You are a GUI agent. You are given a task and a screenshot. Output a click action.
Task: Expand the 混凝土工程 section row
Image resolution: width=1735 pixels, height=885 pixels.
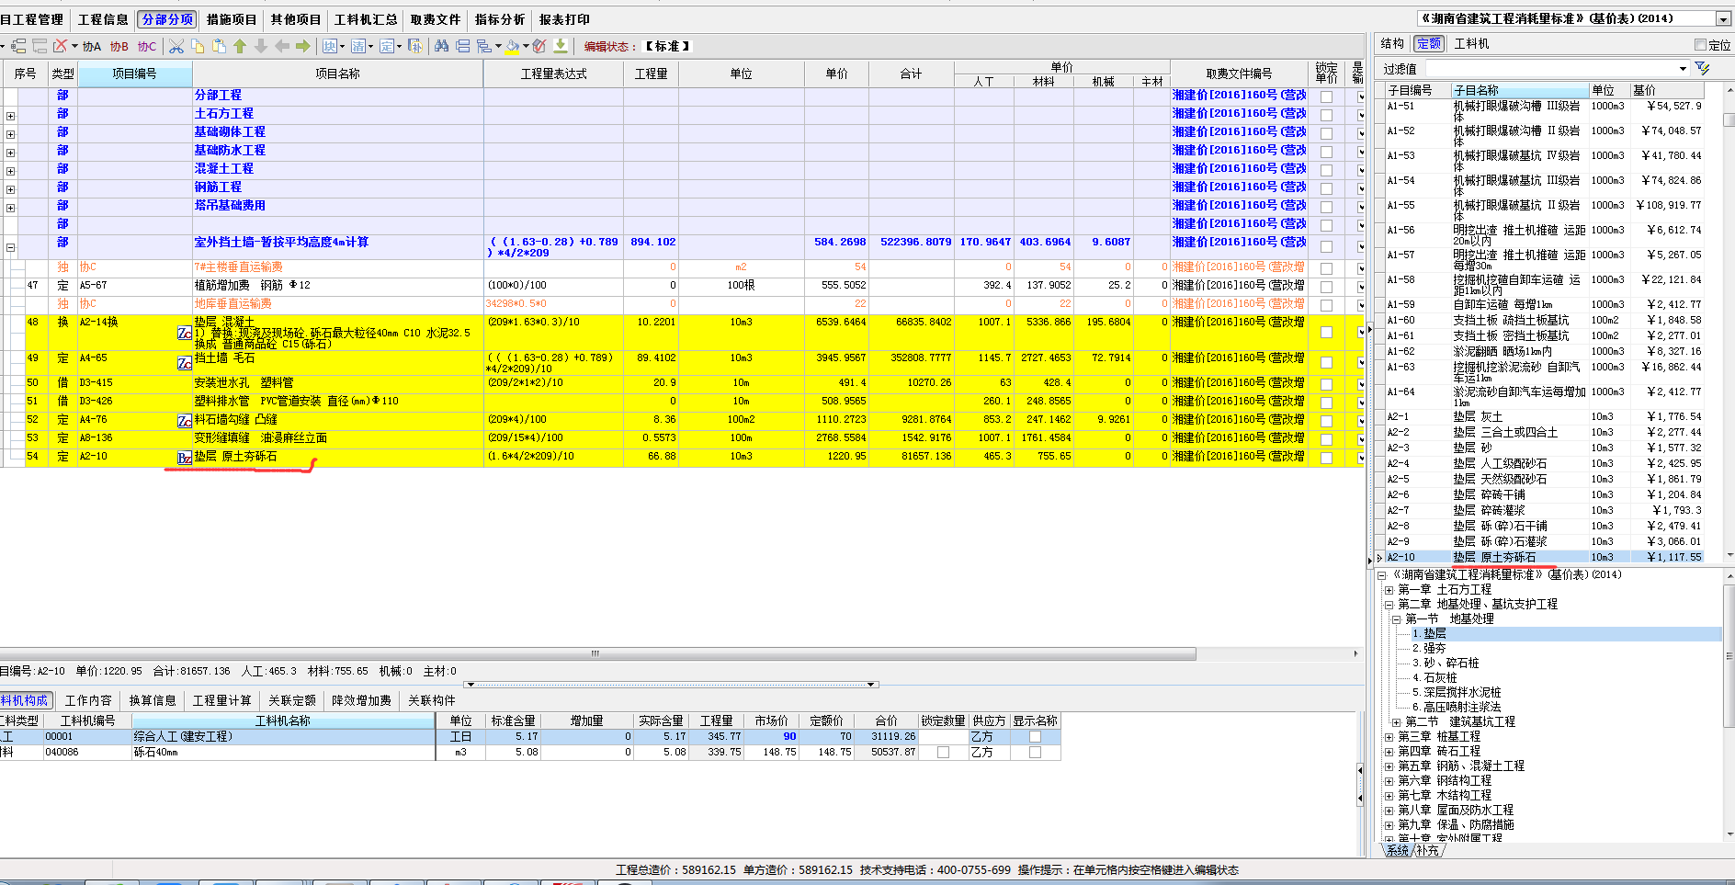pos(10,171)
